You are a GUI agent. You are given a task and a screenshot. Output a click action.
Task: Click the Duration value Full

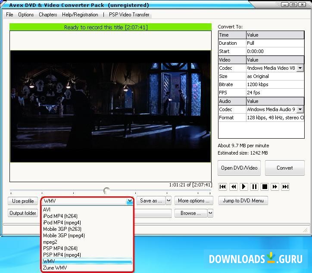coord(275,43)
